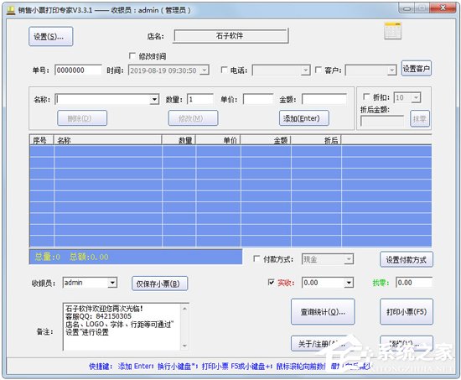Open the 收银员 admin dropdown

coord(112,283)
